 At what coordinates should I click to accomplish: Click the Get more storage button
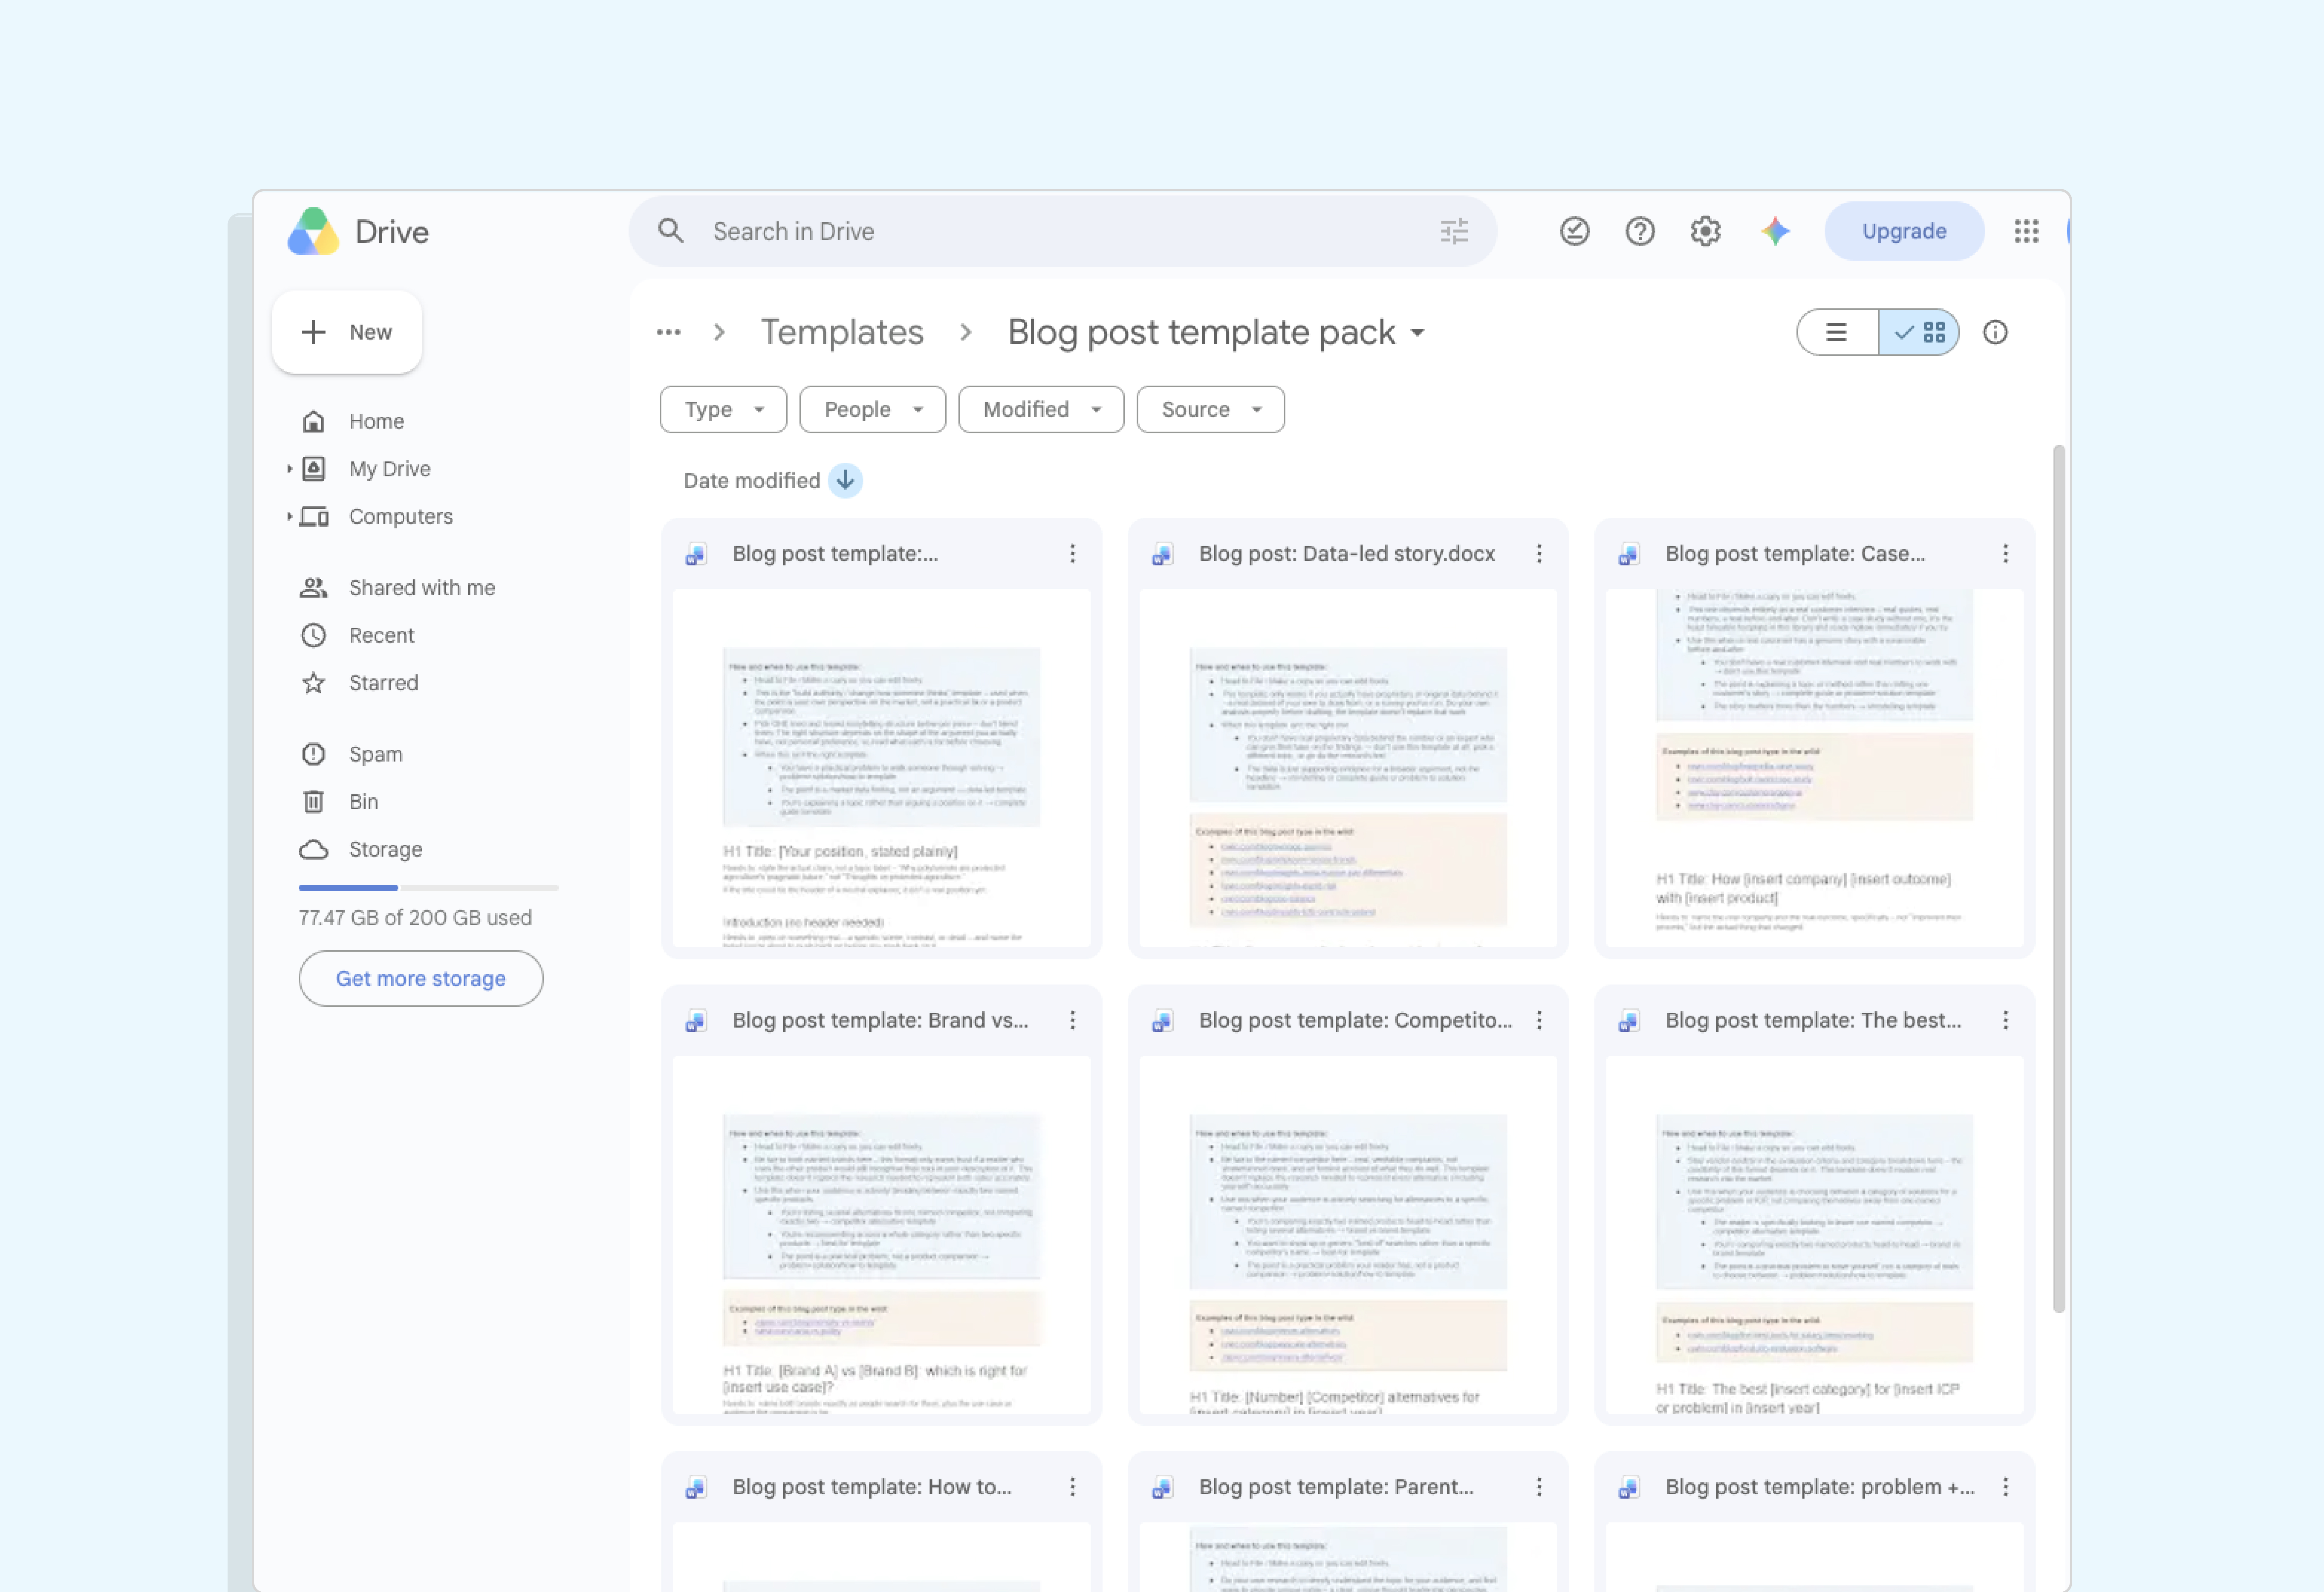coord(421,978)
